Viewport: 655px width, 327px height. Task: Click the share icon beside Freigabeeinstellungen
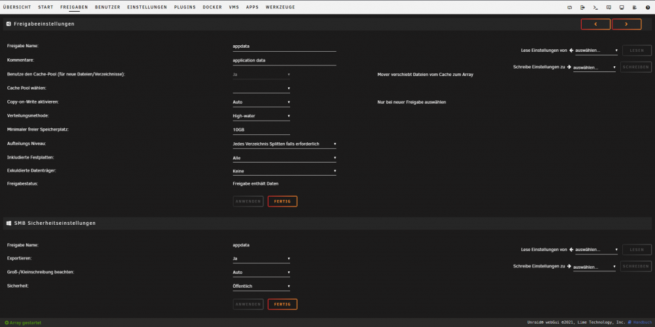click(x=9, y=24)
